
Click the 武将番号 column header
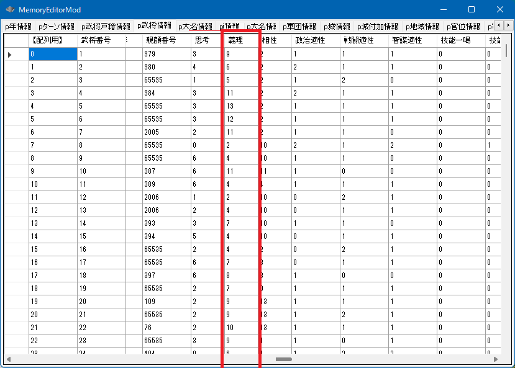pos(97,40)
